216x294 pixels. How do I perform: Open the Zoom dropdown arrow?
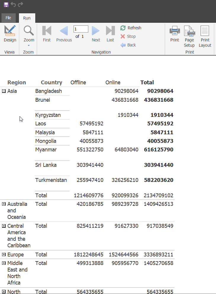(x=29, y=46)
